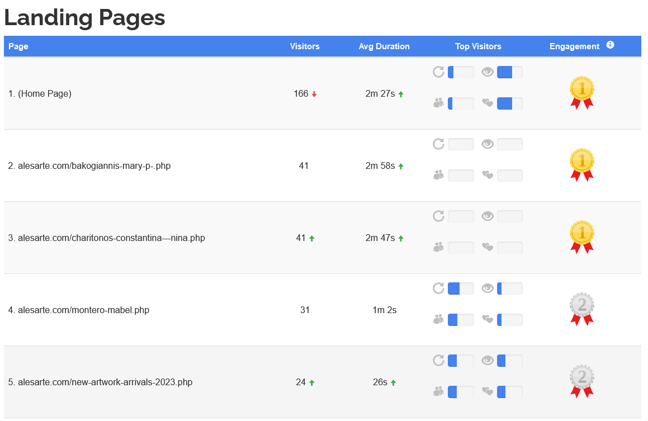Click the people icon in new-artwork-arrivals-2023 row

tap(438, 391)
